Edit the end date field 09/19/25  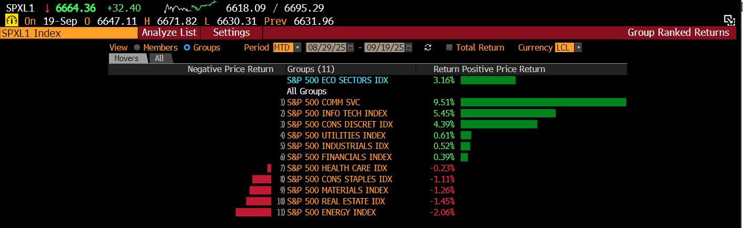(384, 47)
